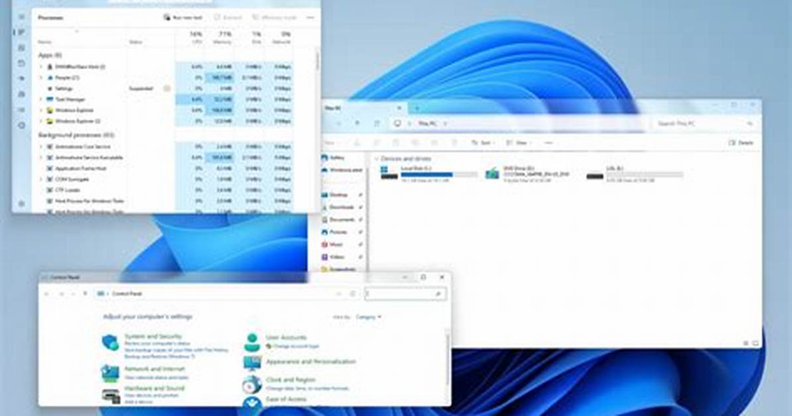The height and width of the screenshot is (416, 792).
Task: Click Task Manager vertical scrollbar
Action: click(x=317, y=60)
